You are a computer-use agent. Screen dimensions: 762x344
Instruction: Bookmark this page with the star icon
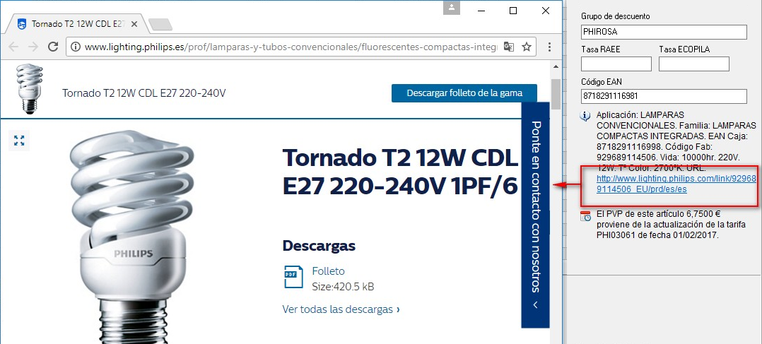tap(527, 47)
